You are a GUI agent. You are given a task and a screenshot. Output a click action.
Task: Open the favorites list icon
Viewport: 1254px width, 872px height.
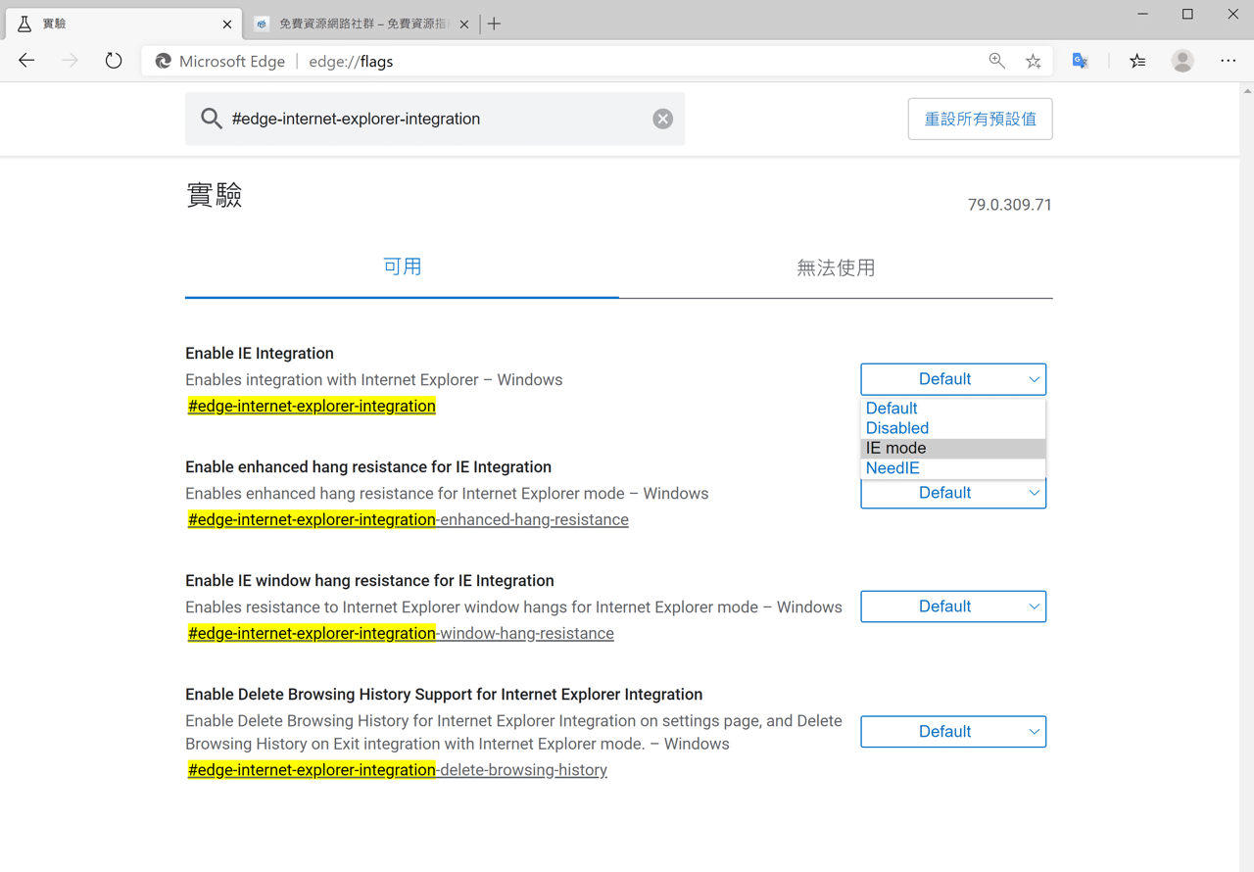[x=1137, y=61]
